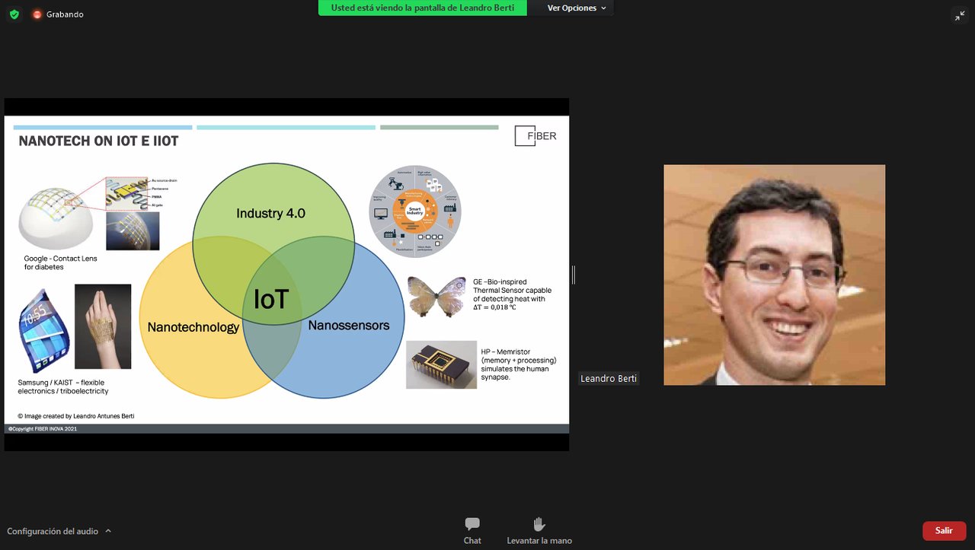Click the green encryption shield icon
Image resolution: width=975 pixels, height=550 pixels.
14,14
